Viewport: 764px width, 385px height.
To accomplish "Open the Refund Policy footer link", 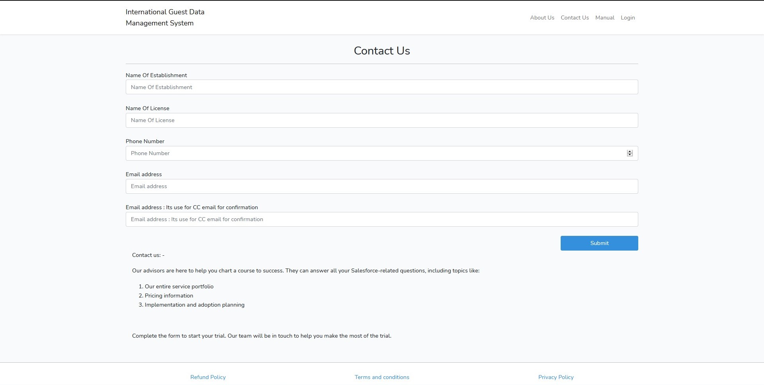I will point(208,377).
